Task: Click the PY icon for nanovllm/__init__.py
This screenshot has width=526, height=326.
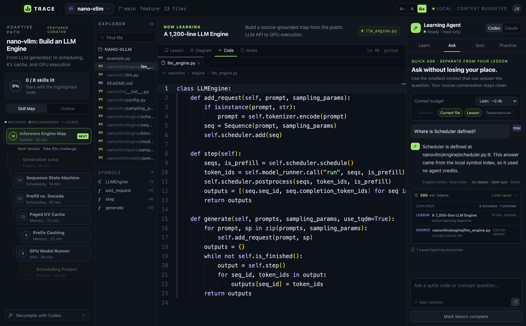Action: click(101, 91)
